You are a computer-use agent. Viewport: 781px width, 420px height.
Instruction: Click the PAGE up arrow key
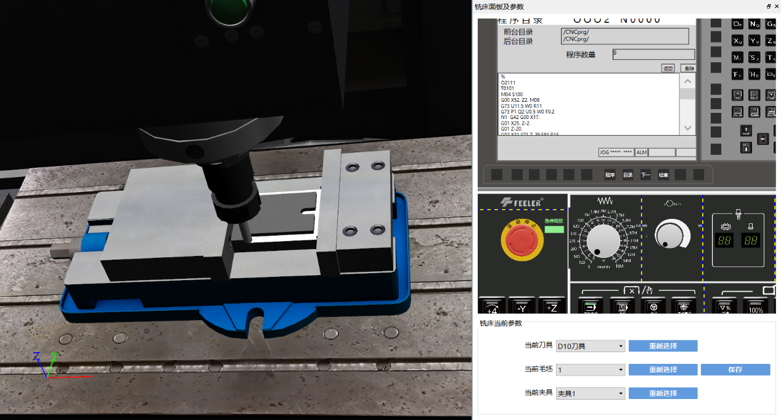(746, 131)
